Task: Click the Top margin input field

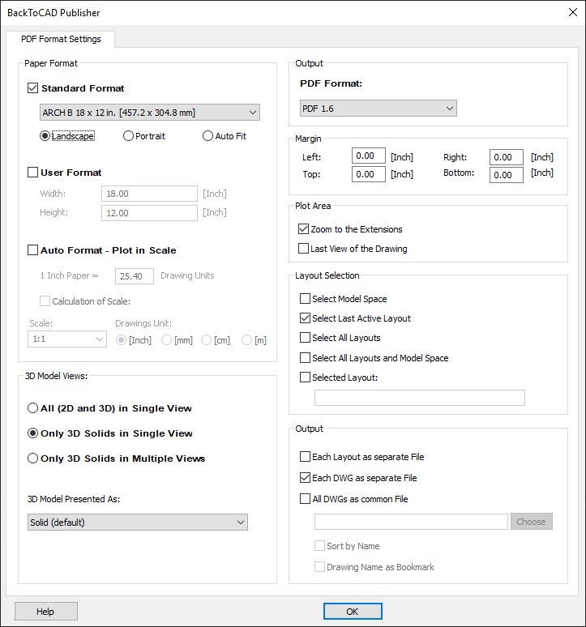Action: [369, 174]
